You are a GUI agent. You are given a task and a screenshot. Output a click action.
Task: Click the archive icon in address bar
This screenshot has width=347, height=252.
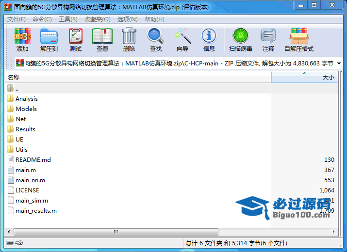coord(20,63)
